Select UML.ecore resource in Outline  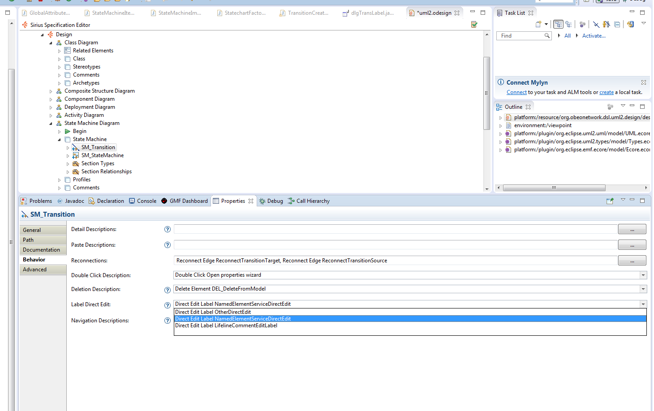pyautogui.click(x=582, y=133)
